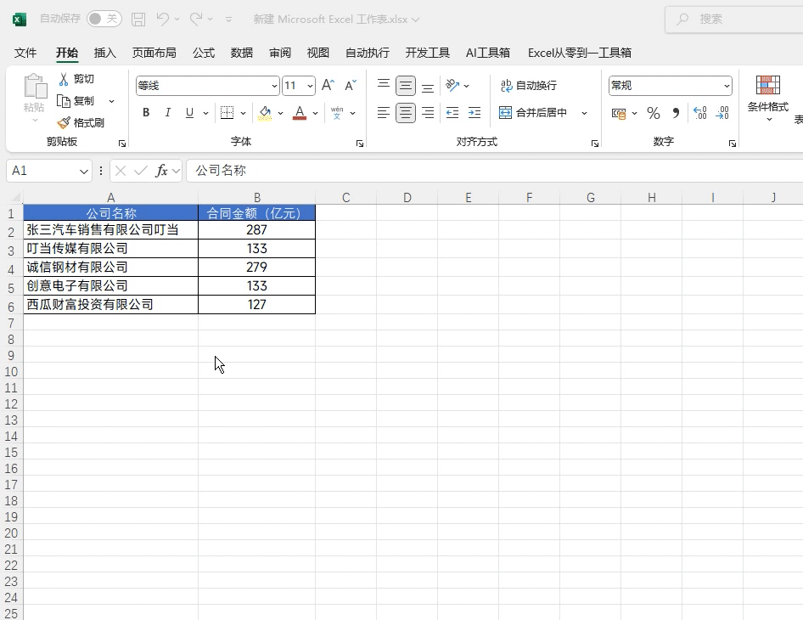
Task: Click the Save floppy disk icon
Action: pos(138,19)
